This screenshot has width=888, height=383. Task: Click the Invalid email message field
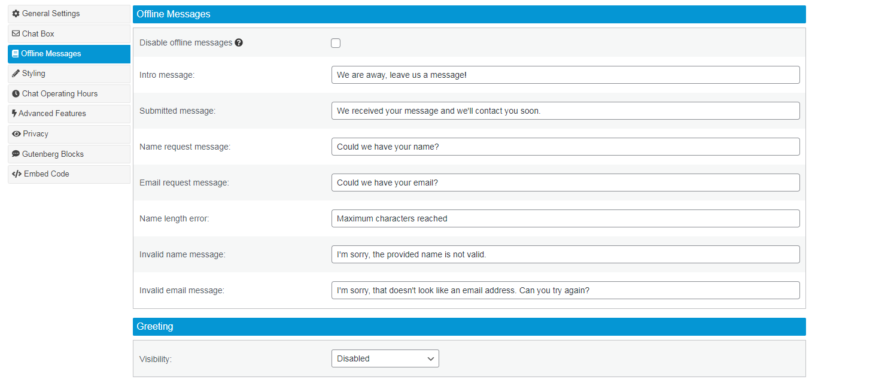(x=565, y=290)
